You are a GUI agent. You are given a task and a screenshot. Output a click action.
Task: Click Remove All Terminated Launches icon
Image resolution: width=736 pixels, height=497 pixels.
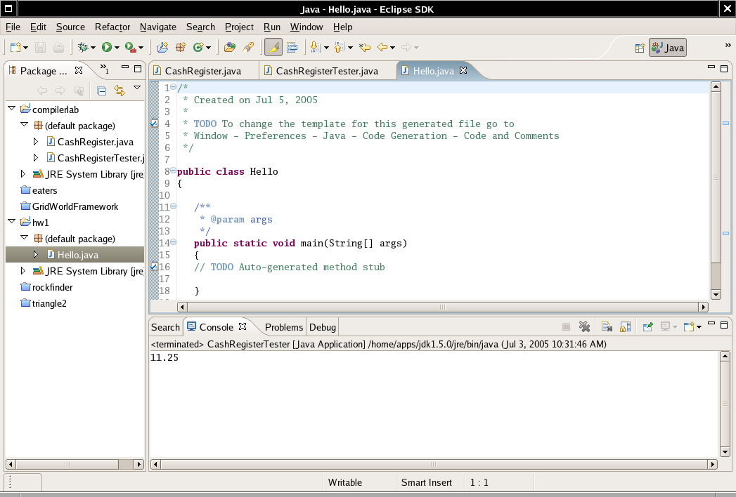tap(583, 326)
